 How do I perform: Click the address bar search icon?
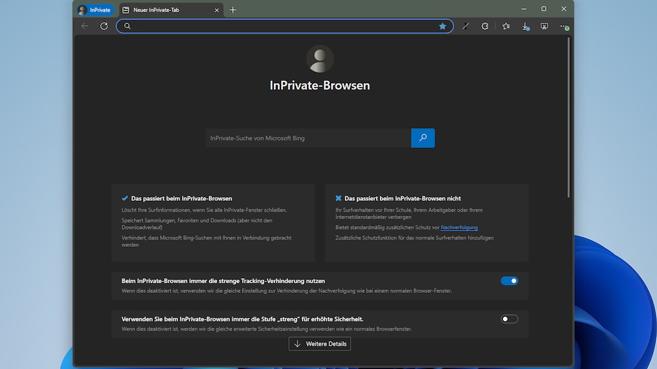tap(127, 26)
